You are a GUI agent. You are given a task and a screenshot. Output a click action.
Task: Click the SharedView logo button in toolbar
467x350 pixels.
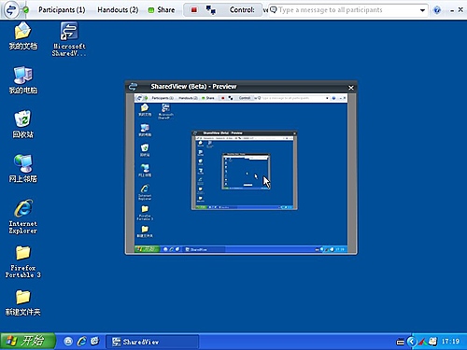tap(11, 9)
